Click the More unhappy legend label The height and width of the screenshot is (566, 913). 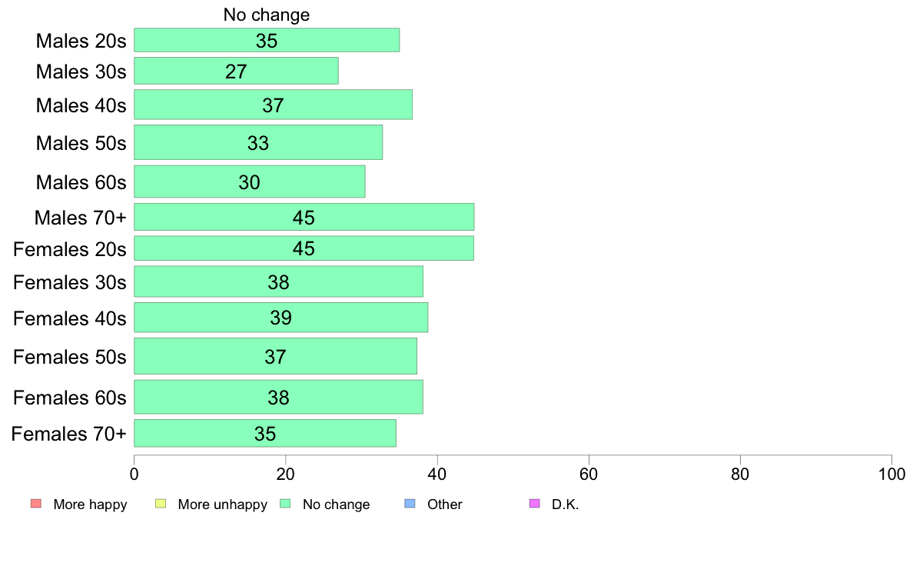point(222,504)
